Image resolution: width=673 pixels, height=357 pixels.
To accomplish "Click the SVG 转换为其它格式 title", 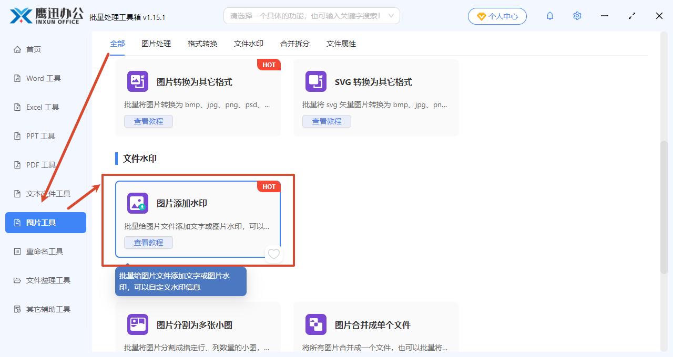I will pos(373,82).
